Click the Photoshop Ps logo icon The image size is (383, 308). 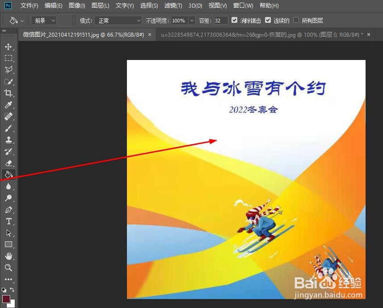click(x=8, y=5)
